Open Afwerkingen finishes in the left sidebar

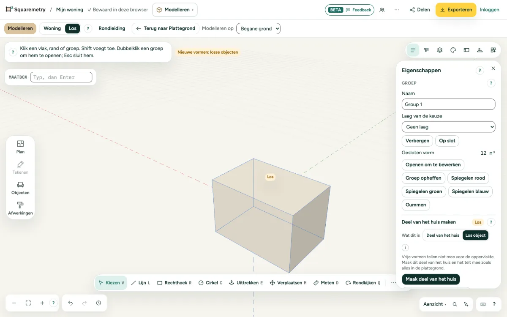(x=20, y=208)
